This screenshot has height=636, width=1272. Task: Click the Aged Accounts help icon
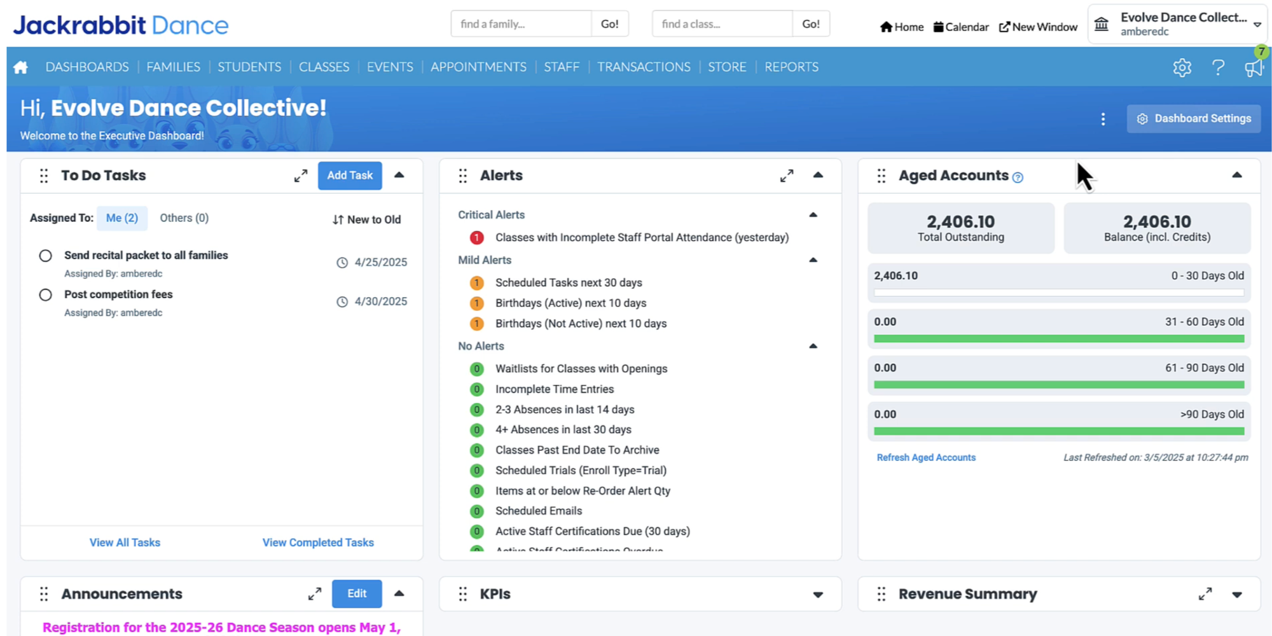(1018, 177)
